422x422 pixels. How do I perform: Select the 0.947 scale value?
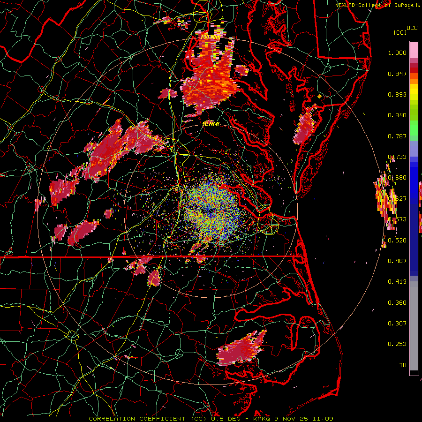pos(397,74)
